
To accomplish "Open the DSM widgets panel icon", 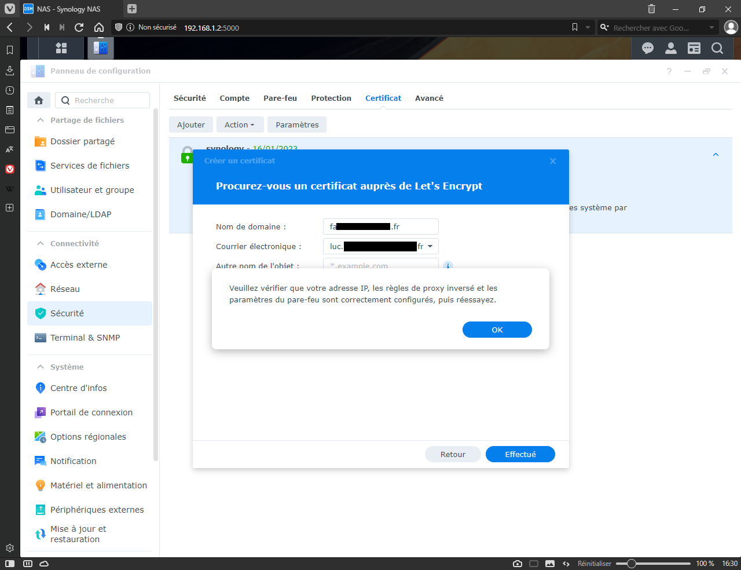I will click(694, 48).
